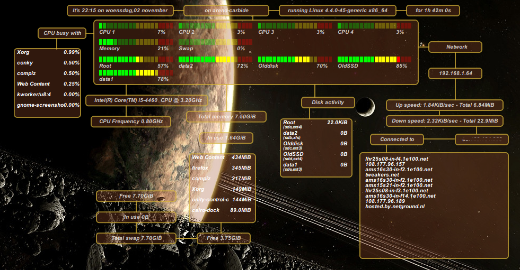Viewport: 520px width, 270px height.
Task: Click connection ams15s21-in-f2.1e100.net
Action: click(399, 185)
